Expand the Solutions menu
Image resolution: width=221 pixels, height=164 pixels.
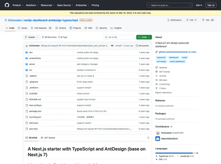tap(32, 5)
